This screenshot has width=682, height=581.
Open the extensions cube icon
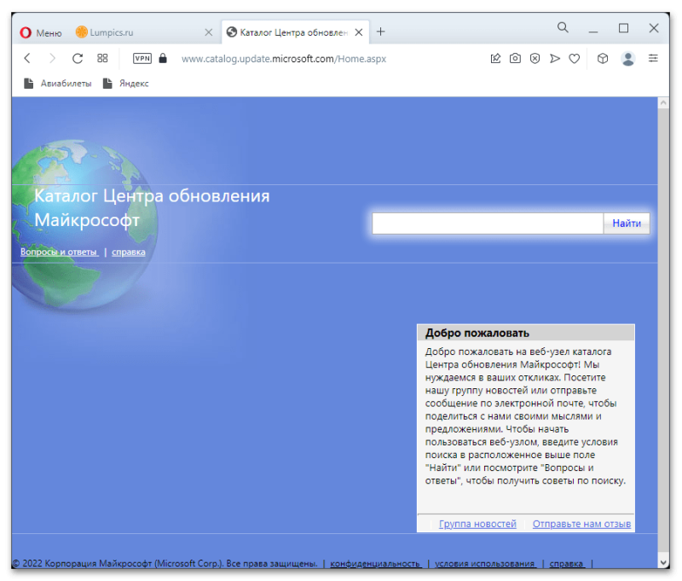coord(603,58)
